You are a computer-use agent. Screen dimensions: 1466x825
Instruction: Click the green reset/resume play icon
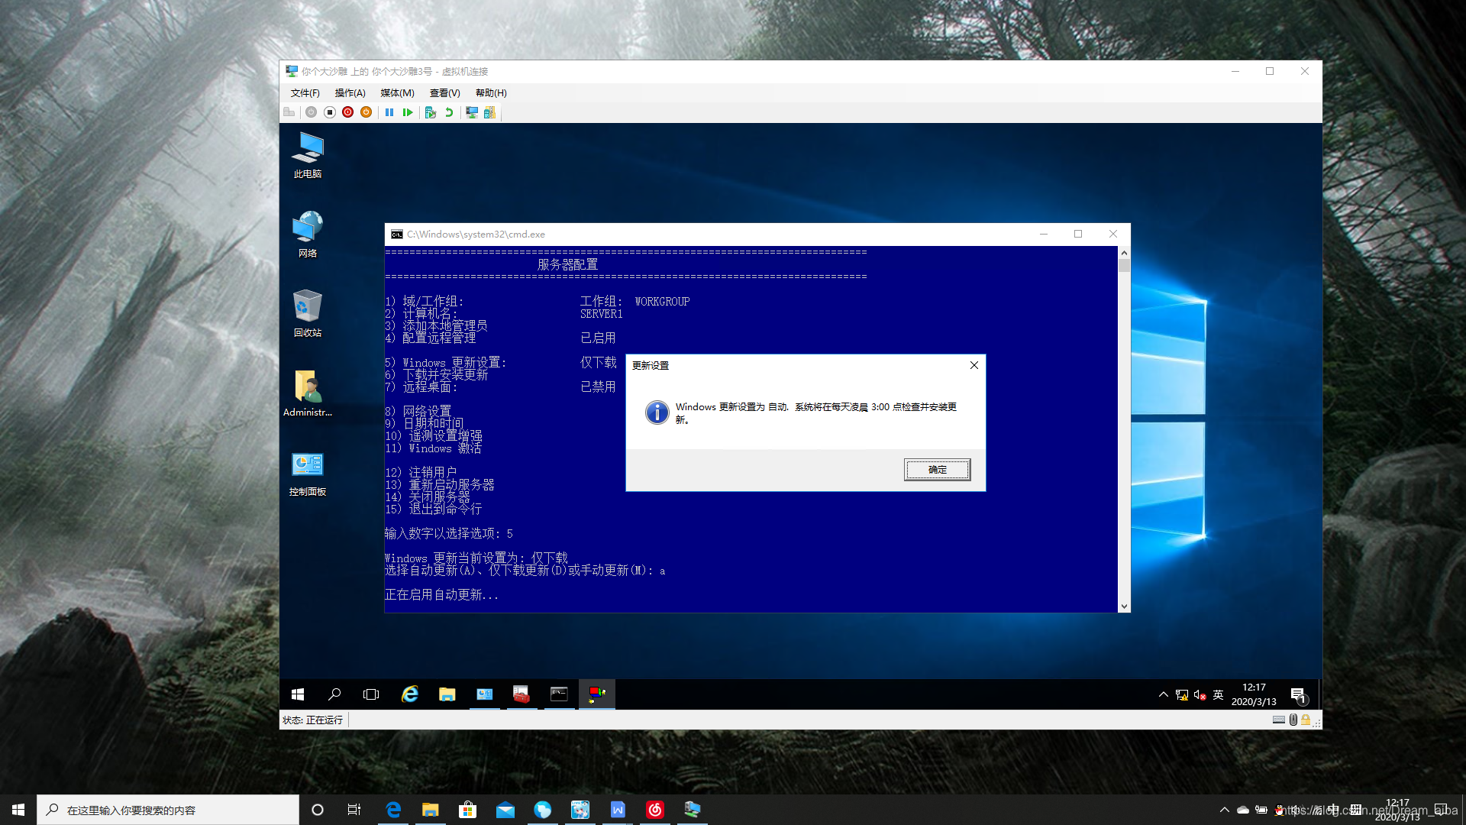pyautogui.click(x=408, y=112)
